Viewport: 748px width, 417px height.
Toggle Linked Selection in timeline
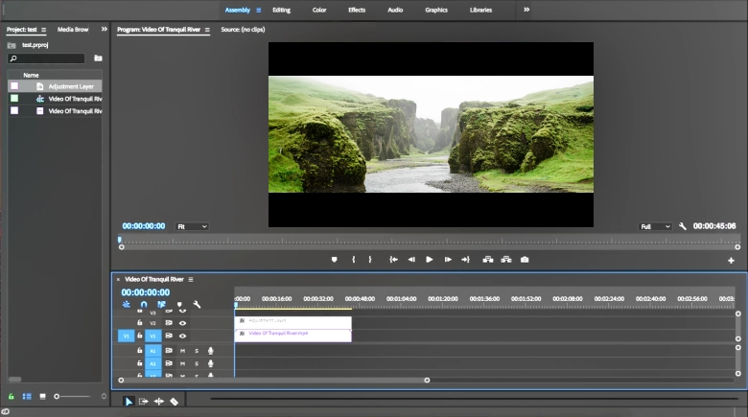coord(161,305)
